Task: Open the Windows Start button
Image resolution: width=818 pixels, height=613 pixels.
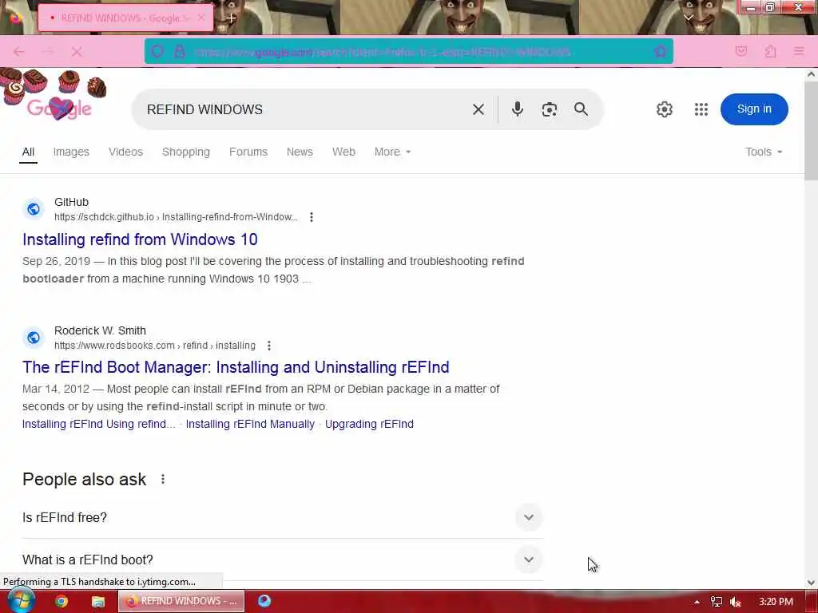Action: pyautogui.click(x=21, y=600)
